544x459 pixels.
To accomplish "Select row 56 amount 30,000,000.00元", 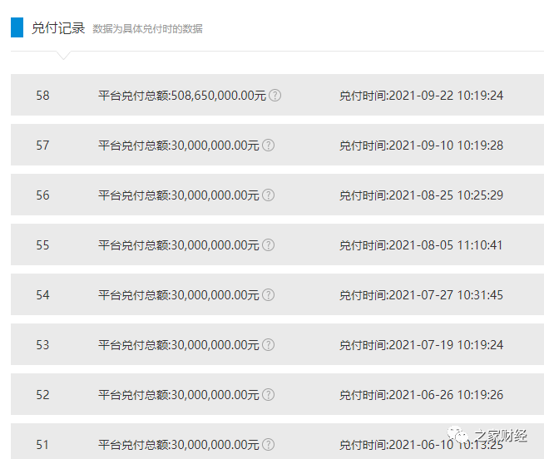I will (215, 195).
